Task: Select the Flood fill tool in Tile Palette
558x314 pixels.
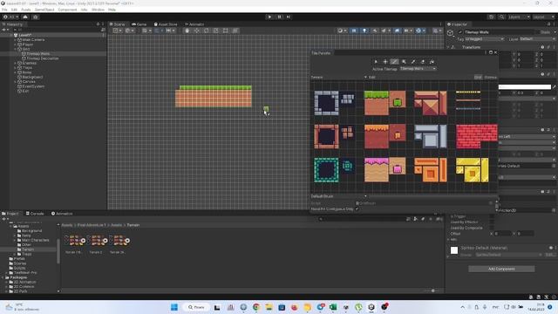Action: point(432,62)
